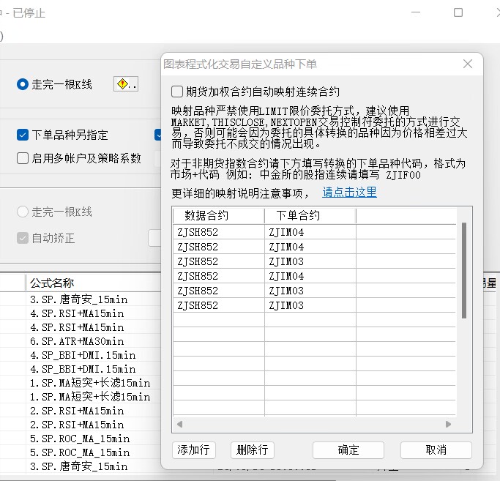Close the 图表程式化交易自定义品种下单 dialog
500x481 pixels.
(468, 64)
